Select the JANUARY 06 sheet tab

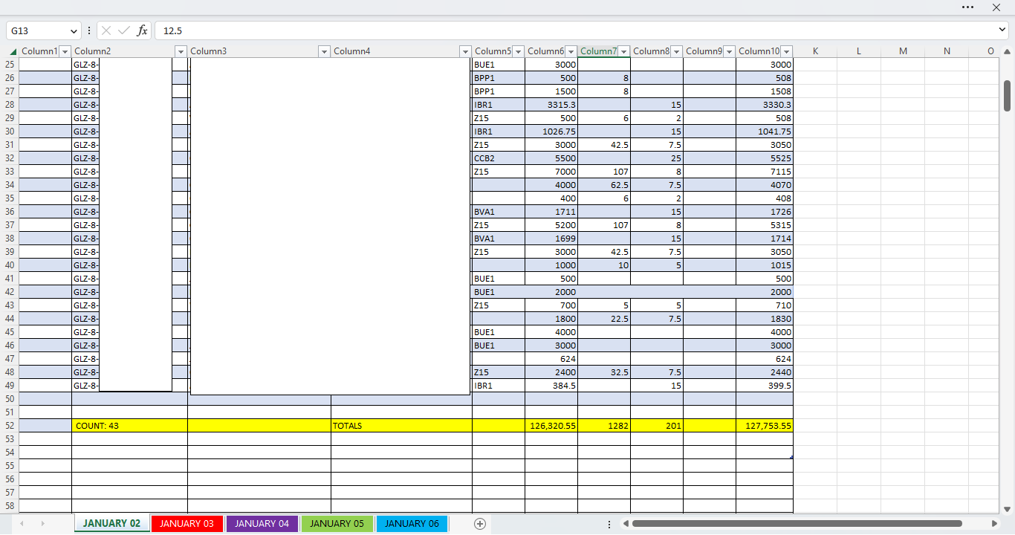pyautogui.click(x=412, y=524)
